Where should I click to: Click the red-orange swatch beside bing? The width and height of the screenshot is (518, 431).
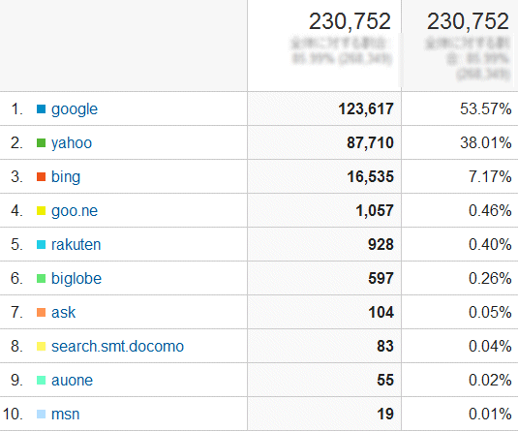41,177
